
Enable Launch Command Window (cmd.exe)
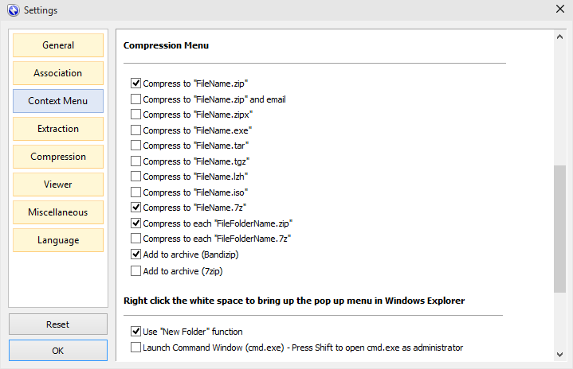coord(136,348)
